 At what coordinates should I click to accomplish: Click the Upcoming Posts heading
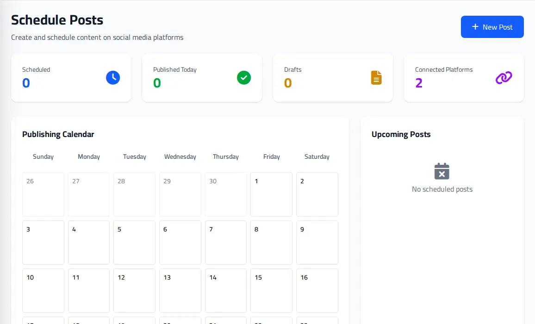click(x=401, y=134)
